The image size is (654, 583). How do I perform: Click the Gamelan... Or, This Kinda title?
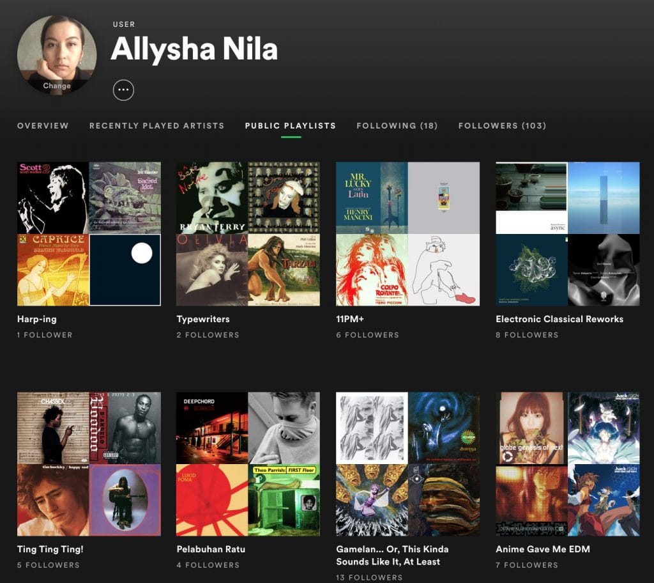[393, 556]
